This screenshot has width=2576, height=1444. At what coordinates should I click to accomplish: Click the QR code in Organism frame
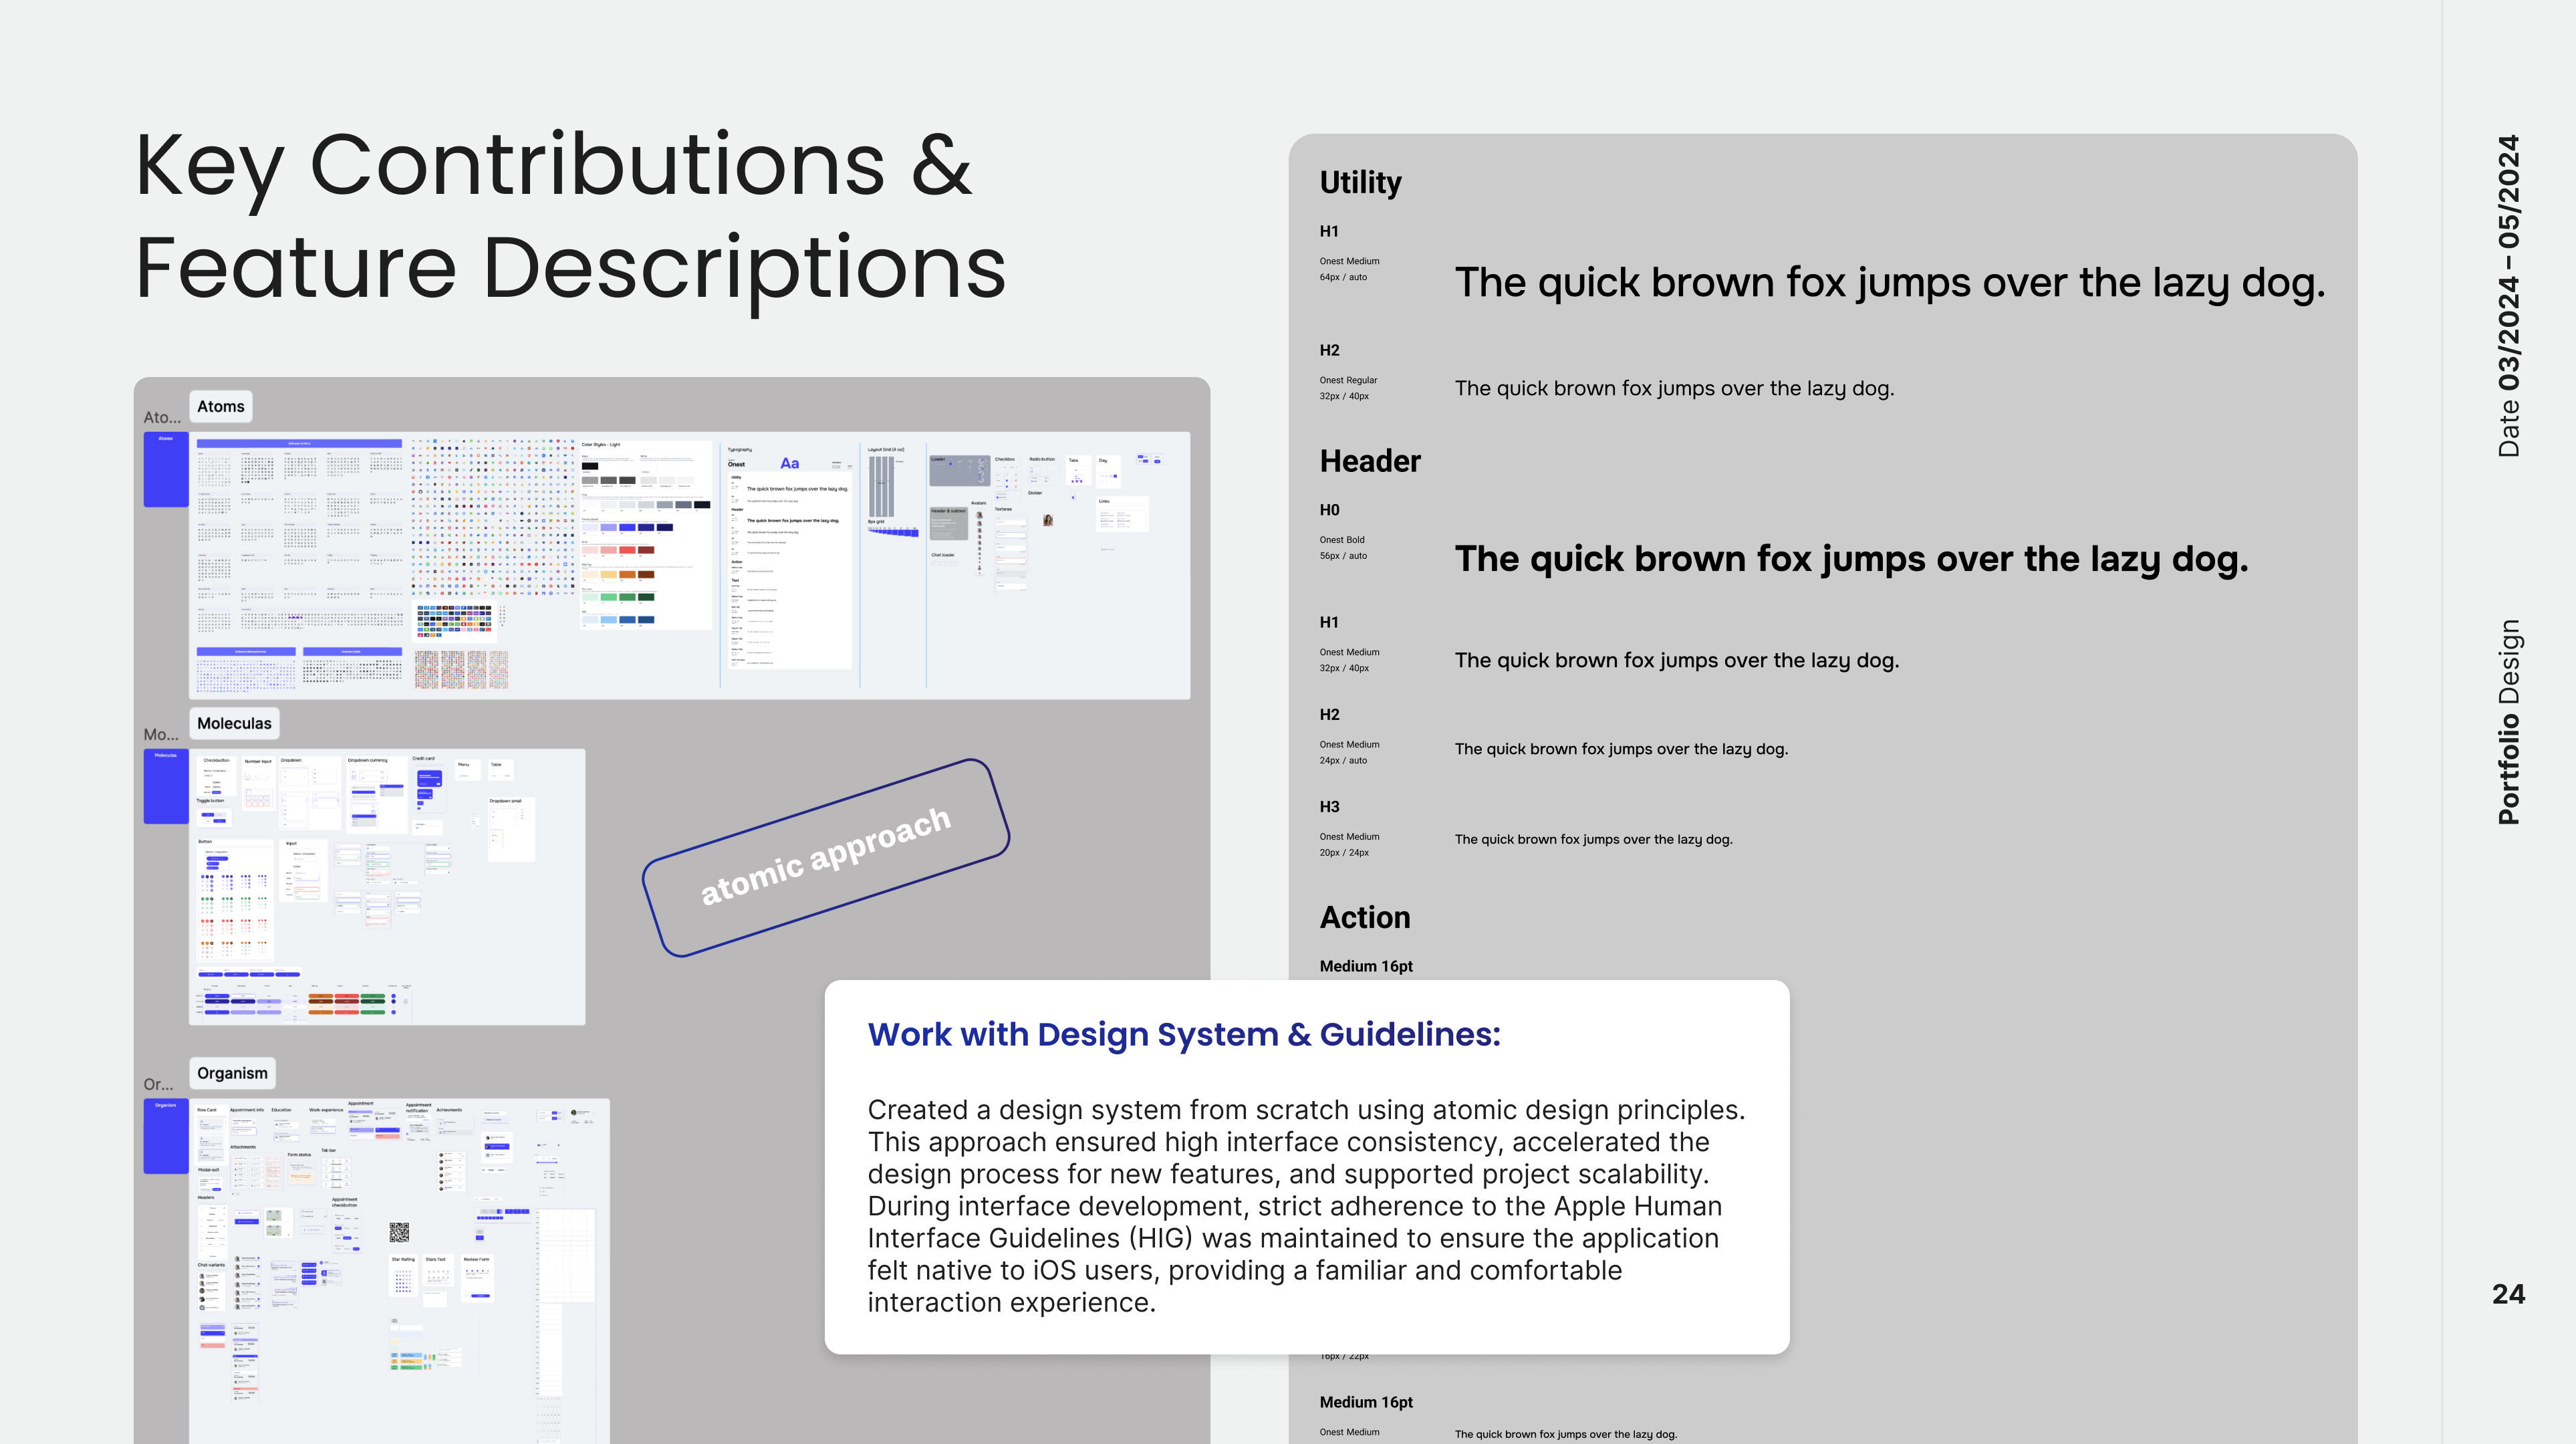(x=399, y=1232)
